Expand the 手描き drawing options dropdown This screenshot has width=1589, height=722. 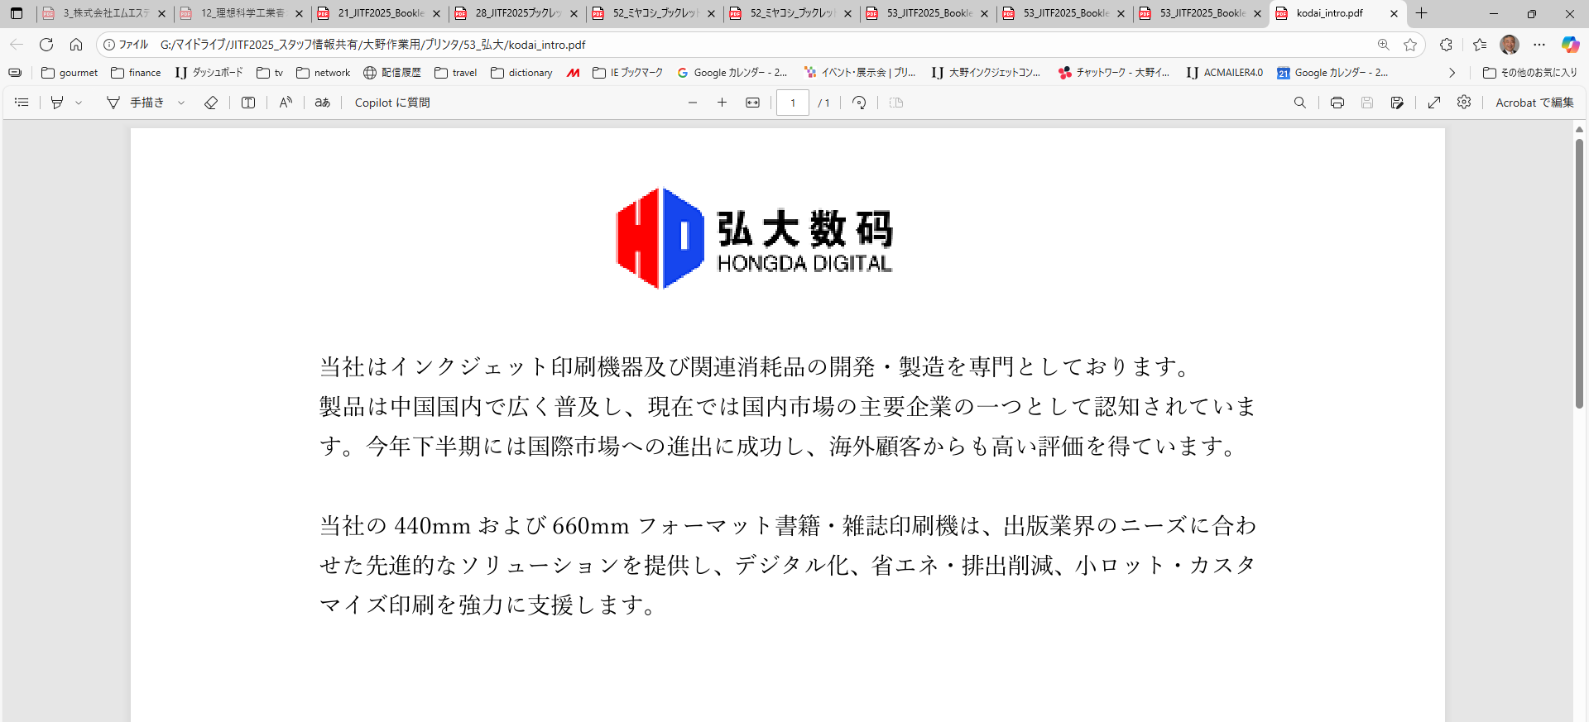click(181, 103)
